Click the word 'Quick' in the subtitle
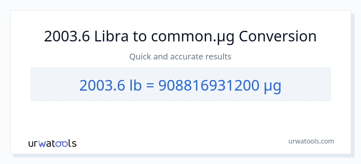 [140, 57]
